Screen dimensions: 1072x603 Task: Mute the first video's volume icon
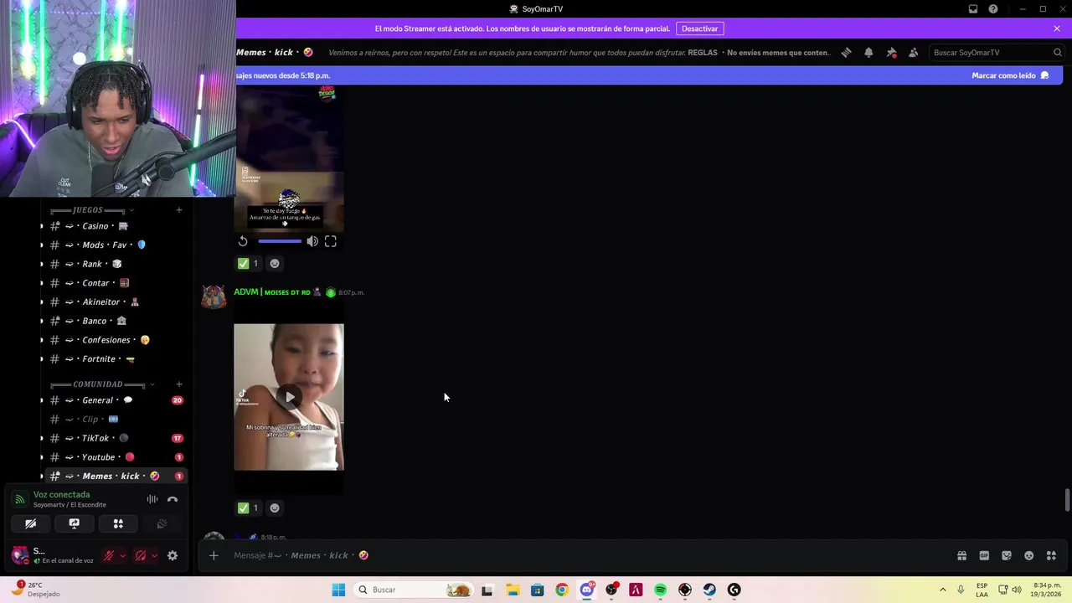tap(312, 241)
